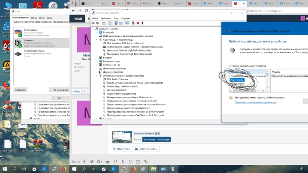Collapse the DESKTOP root node in Device Manager
308x173 pixels.
[x=93, y=29]
